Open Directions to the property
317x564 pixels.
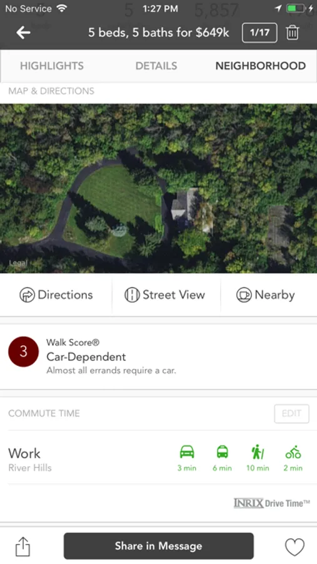click(x=56, y=295)
